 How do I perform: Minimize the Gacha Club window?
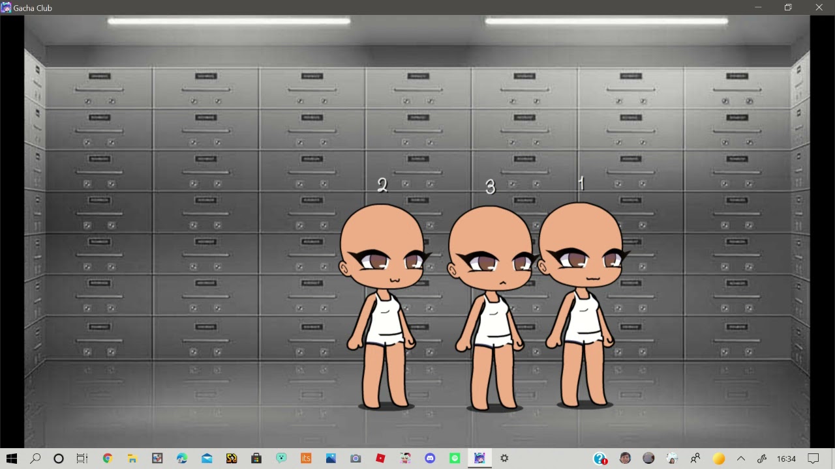pos(758,7)
